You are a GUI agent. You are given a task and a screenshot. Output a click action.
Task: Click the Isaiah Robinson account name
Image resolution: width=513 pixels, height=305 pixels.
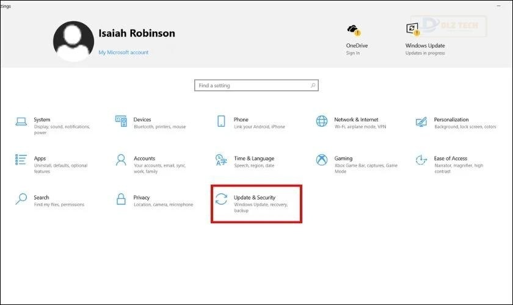136,33
